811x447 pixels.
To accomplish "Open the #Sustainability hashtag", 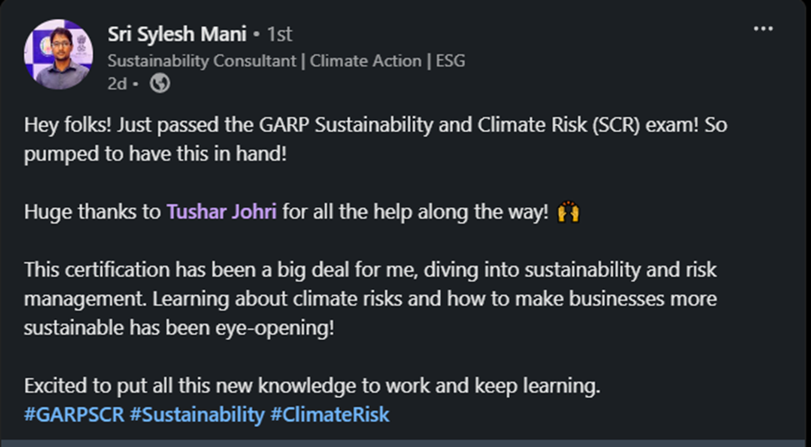I will 197,414.
